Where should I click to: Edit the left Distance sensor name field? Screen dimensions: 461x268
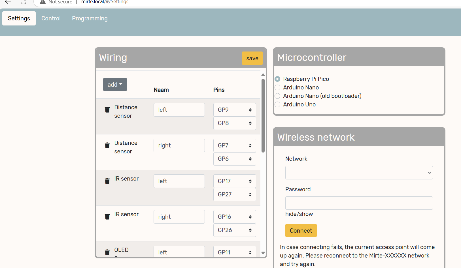[x=179, y=110]
